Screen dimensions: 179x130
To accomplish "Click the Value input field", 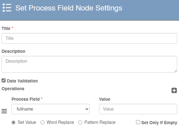I will [x=138, y=109].
